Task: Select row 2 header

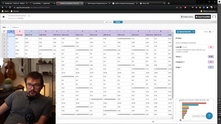Action: pos(4,39)
